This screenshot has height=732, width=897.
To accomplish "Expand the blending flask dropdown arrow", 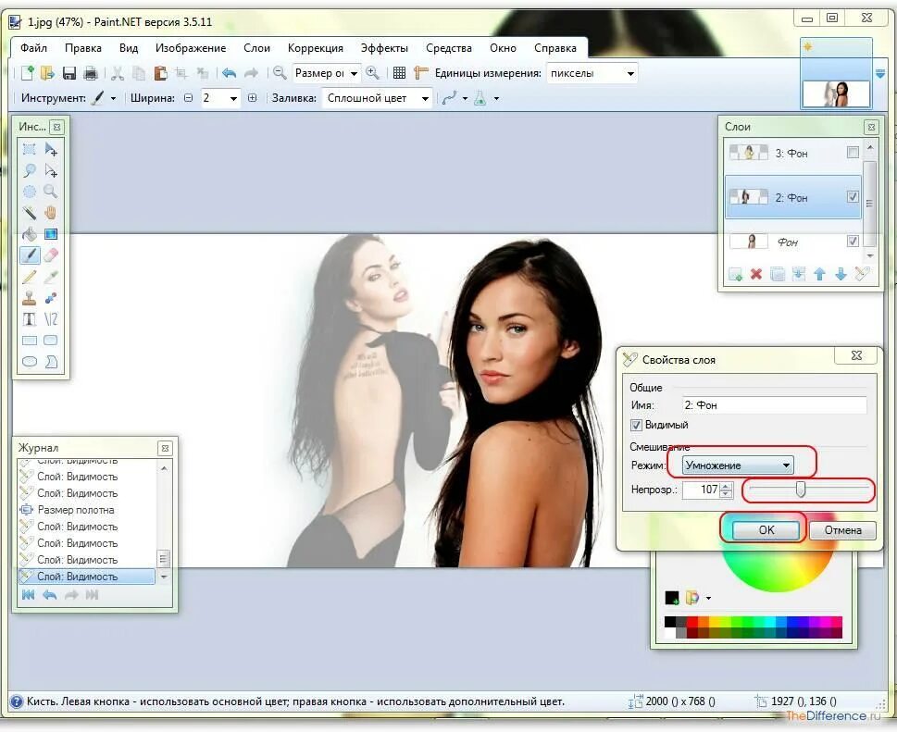I will pyautogui.click(x=496, y=98).
